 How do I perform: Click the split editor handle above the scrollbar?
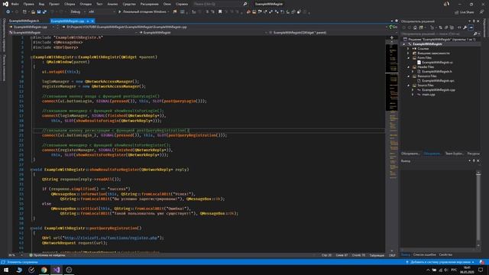(x=392, y=37)
